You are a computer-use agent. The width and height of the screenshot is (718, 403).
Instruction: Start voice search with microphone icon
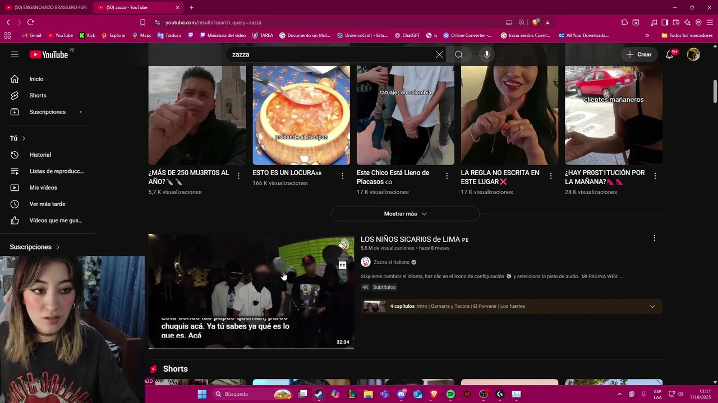coord(487,54)
